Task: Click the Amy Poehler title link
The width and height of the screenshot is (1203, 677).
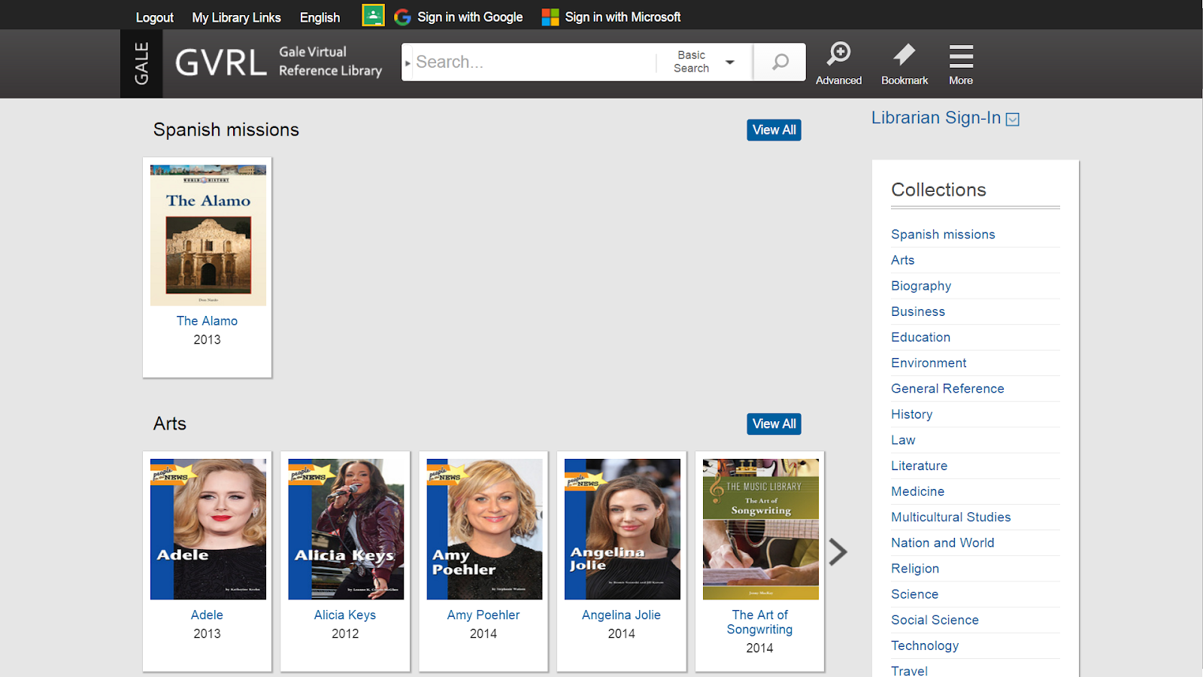Action: pos(483,615)
